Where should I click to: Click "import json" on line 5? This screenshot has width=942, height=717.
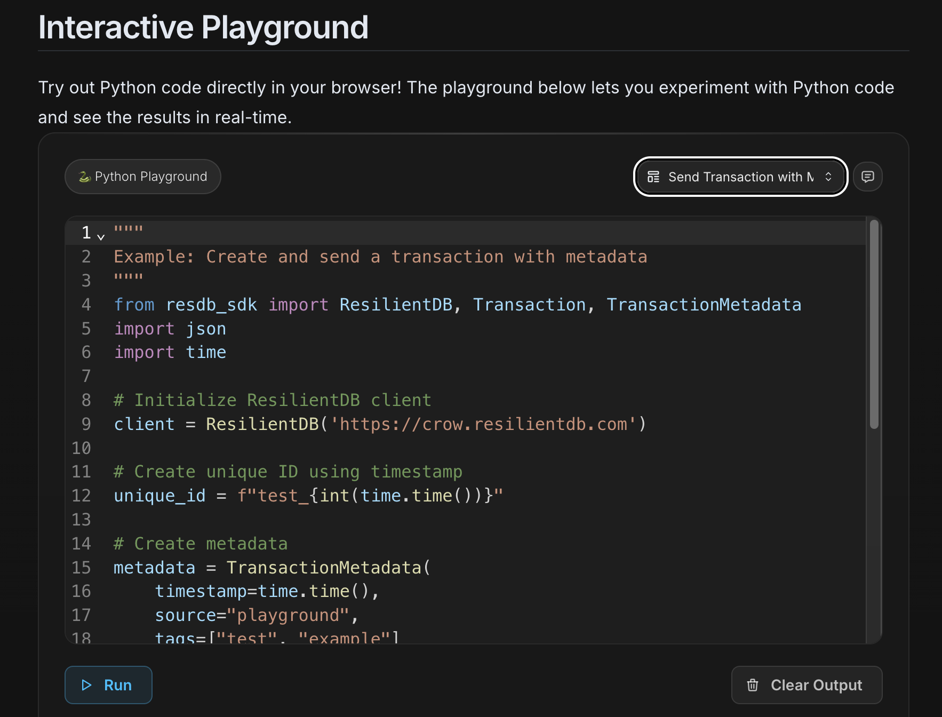point(170,329)
